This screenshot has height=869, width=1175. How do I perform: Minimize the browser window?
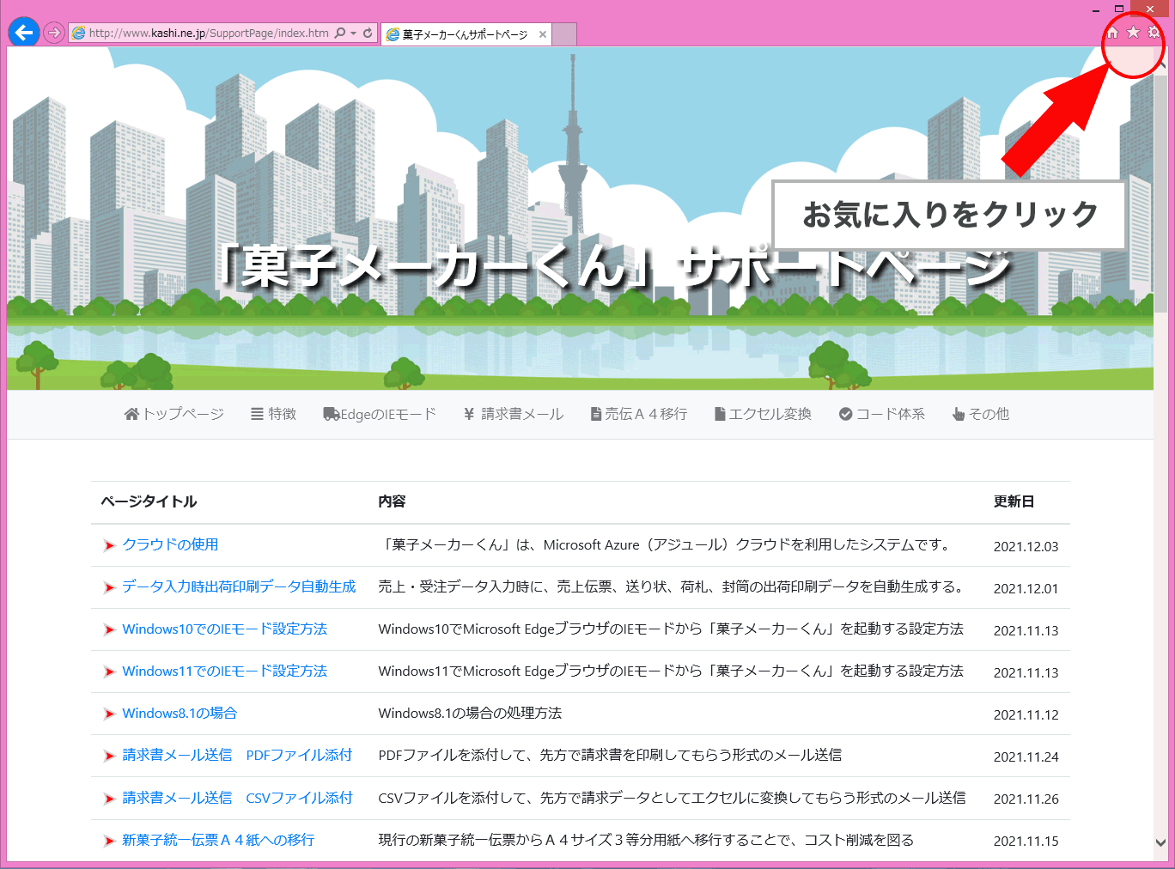tap(1096, 9)
